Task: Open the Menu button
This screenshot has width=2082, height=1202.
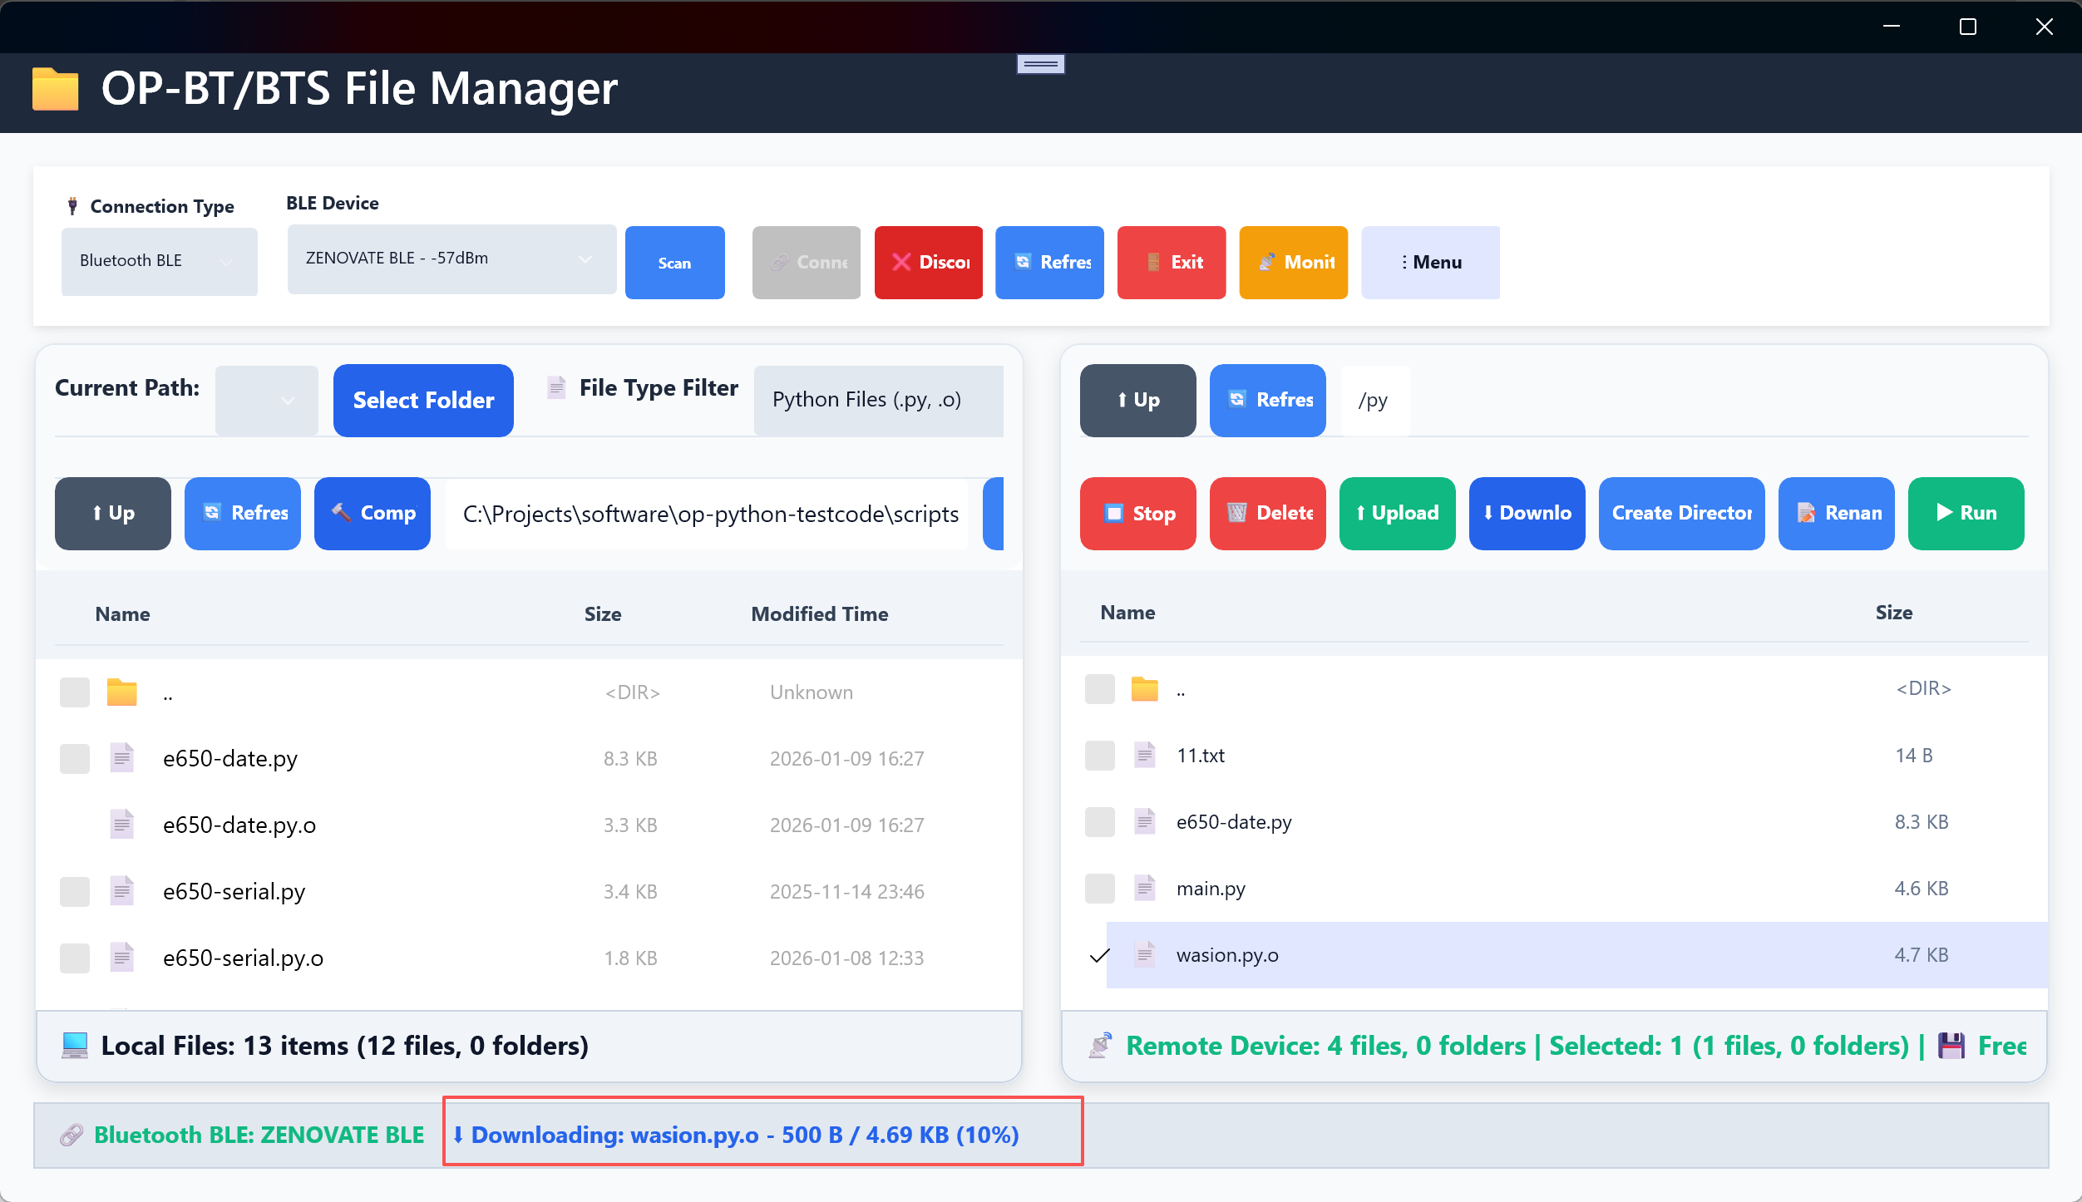Action: tap(1429, 262)
